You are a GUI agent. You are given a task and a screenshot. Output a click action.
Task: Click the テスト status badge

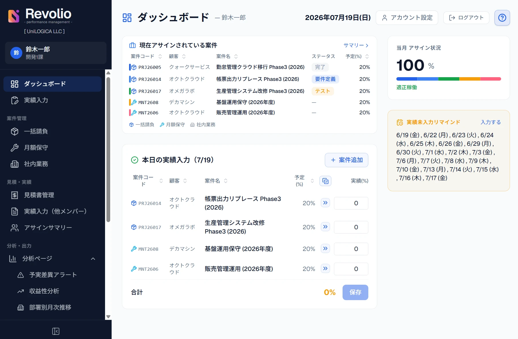(x=323, y=91)
